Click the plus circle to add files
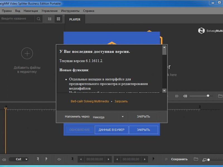The height and width of the screenshot is (167, 223). click(x=27, y=53)
